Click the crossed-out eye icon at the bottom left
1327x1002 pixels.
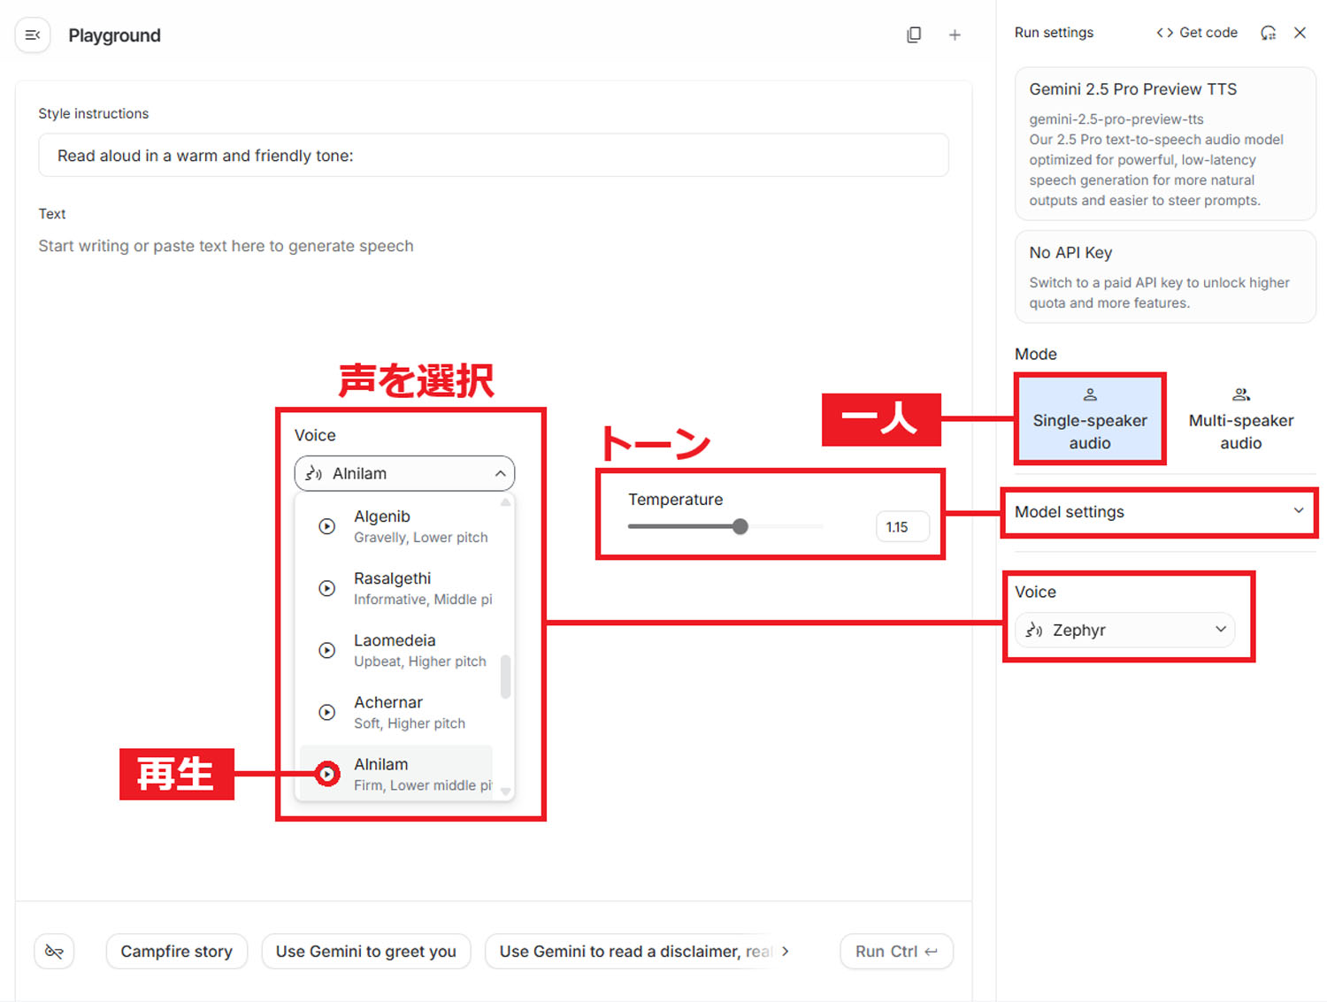[54, 952]
